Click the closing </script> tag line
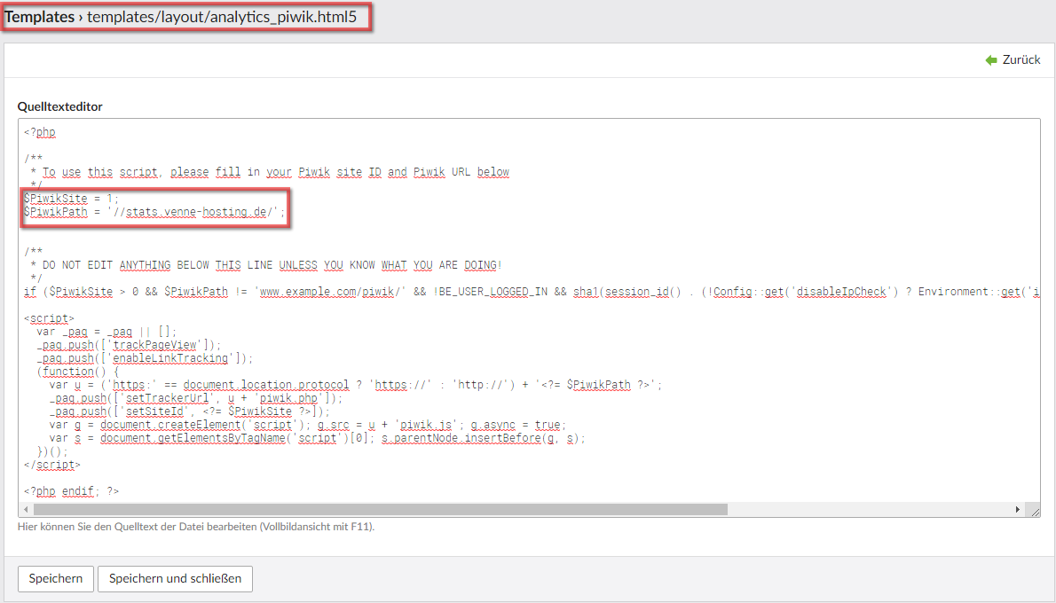The image size is (1056, 603). 51,465
